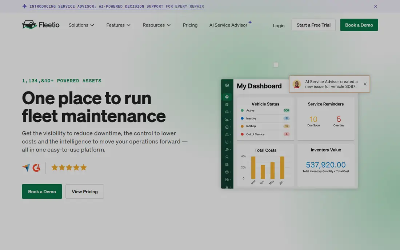Viewport: 400px width, 250px height.
Task: Expand the arrow beside the parts box
Action: 230,172
